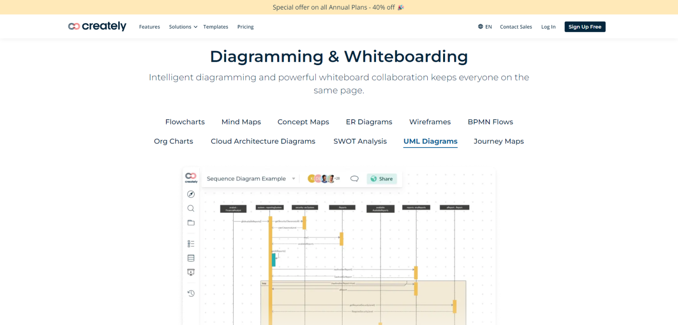The height and width of the screenshot is (325, 678).
Task: Click the Creately logo inside the editor
Action: (190, 177)
